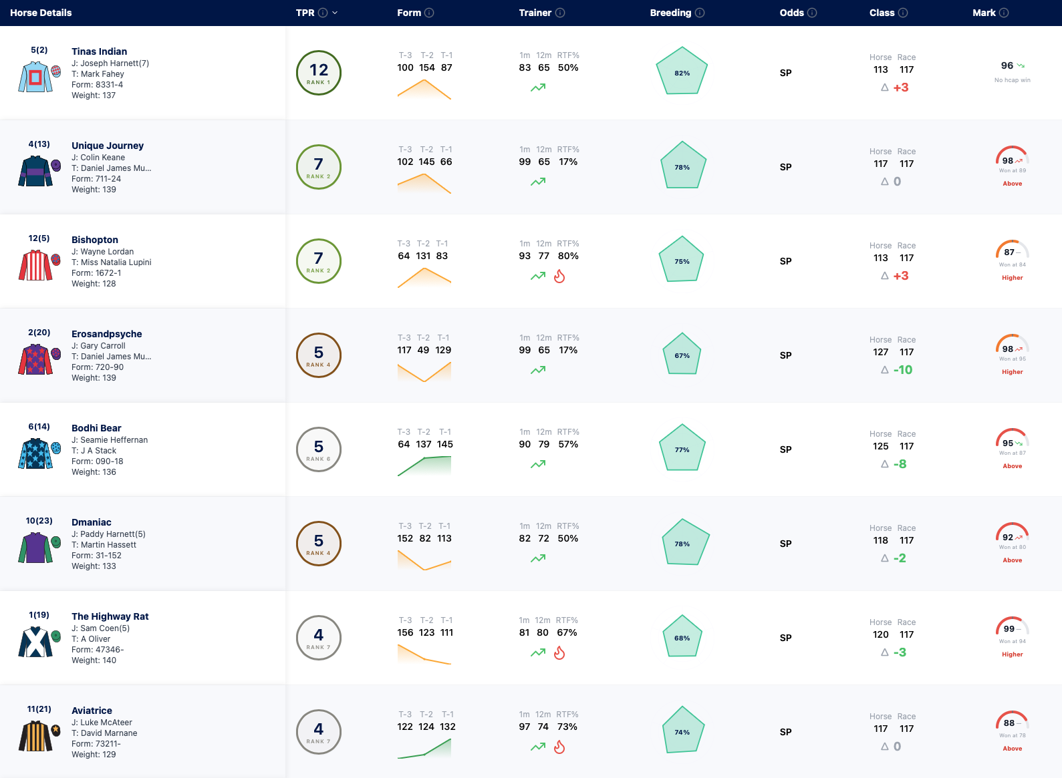Open the Unique Journey horse link

pos(108,146)
